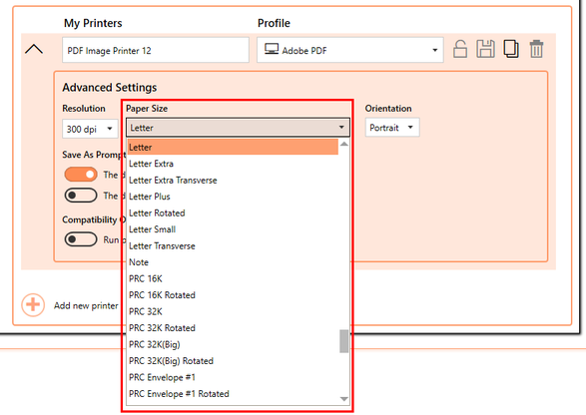
Task: Click the Add new printer link
Action: [x=86, y=305]
